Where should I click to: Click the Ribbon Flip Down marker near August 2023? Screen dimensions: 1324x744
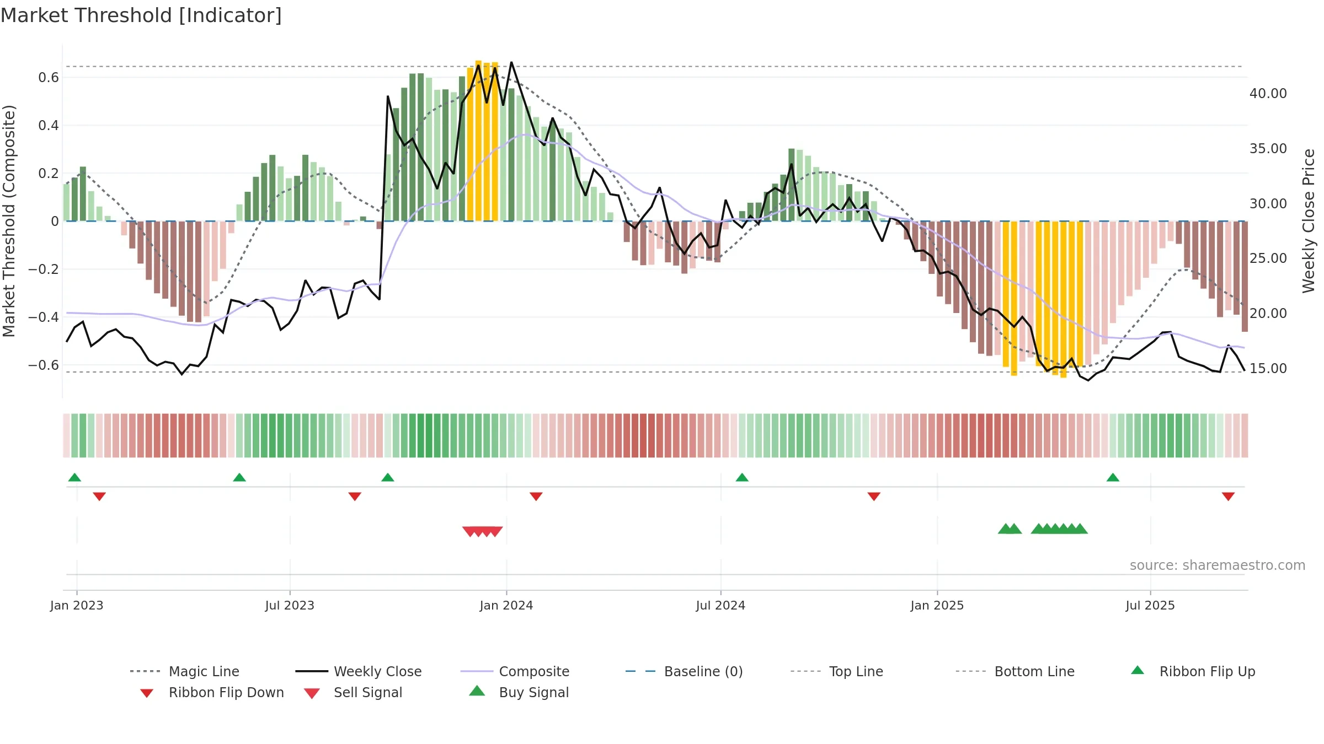355,497
